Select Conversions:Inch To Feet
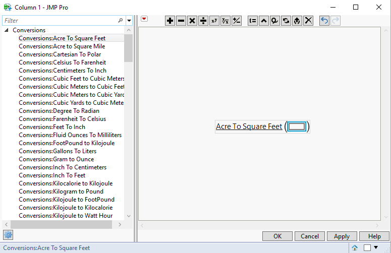Viewport: 391px width, 253px height. click(52, 175)
